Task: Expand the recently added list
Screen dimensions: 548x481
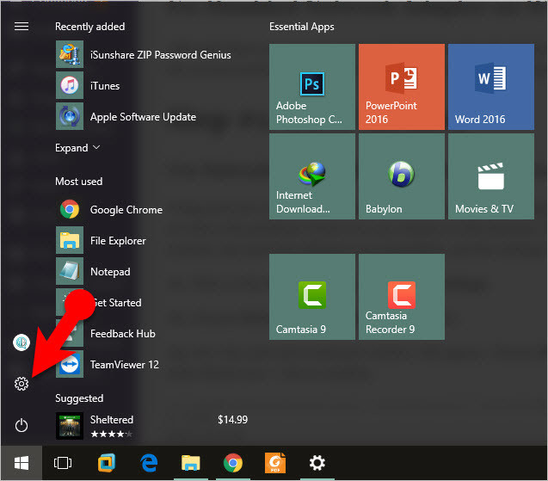Action: pyautogui.click(x=77, y=148)
